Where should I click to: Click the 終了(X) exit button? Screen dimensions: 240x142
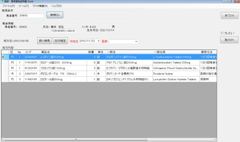[229, 15]
